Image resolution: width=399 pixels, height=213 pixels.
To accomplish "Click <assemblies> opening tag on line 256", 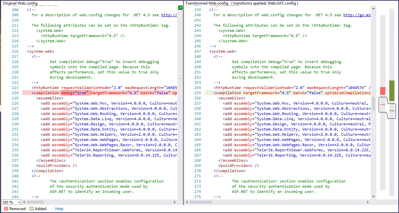I will coord(232,98).
